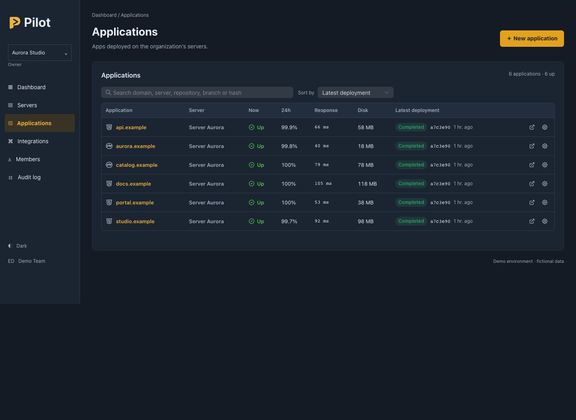Select Applications in the sidebar
The height and width of the screenshot is (420, 576).
[x=40, y=123]
